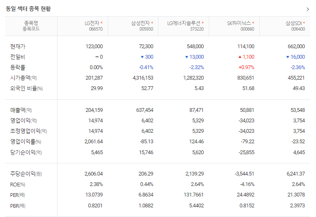Screen dimensions: 316x217
Task: Click foreign ratio value 5.43
Action: click(x=199, y=88)
